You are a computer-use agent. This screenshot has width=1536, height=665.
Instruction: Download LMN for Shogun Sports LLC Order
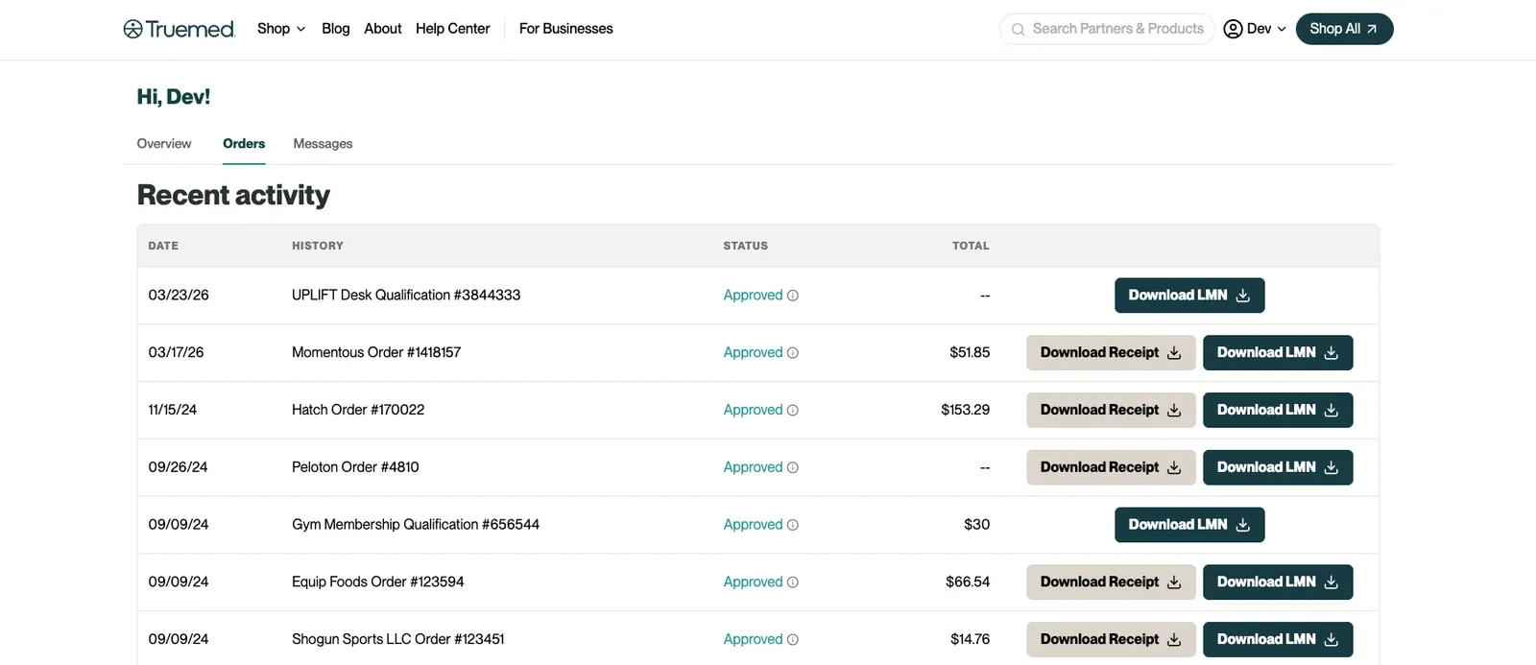(x=1278, y=639)
